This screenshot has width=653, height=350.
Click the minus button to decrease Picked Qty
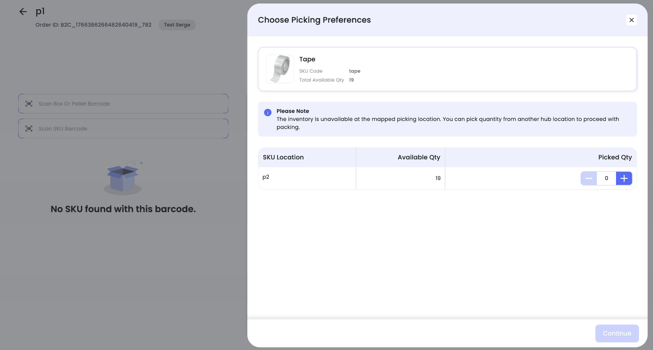coord(589,178)
